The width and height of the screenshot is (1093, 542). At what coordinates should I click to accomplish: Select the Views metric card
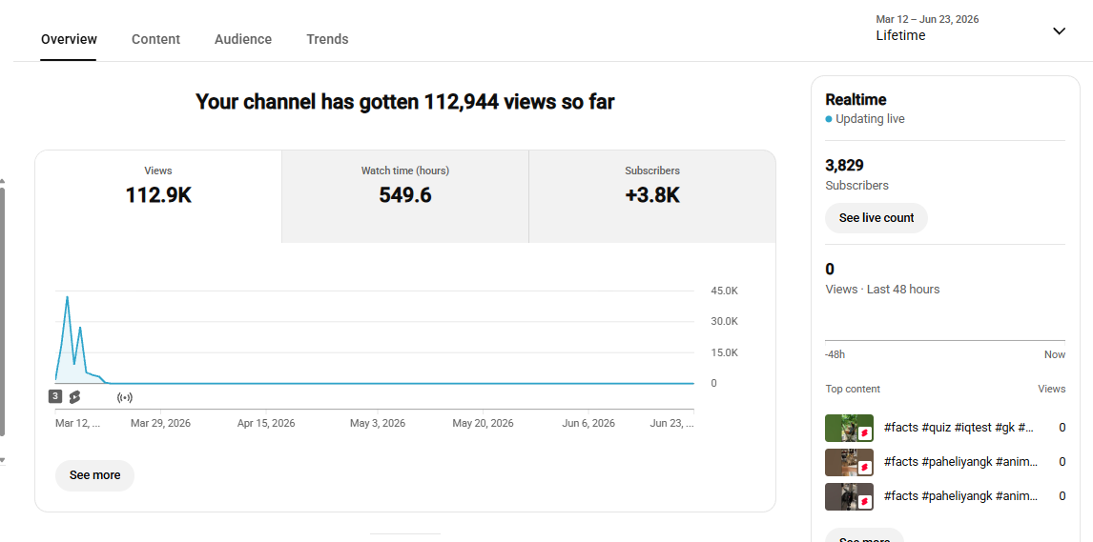(x=158, y=196)
